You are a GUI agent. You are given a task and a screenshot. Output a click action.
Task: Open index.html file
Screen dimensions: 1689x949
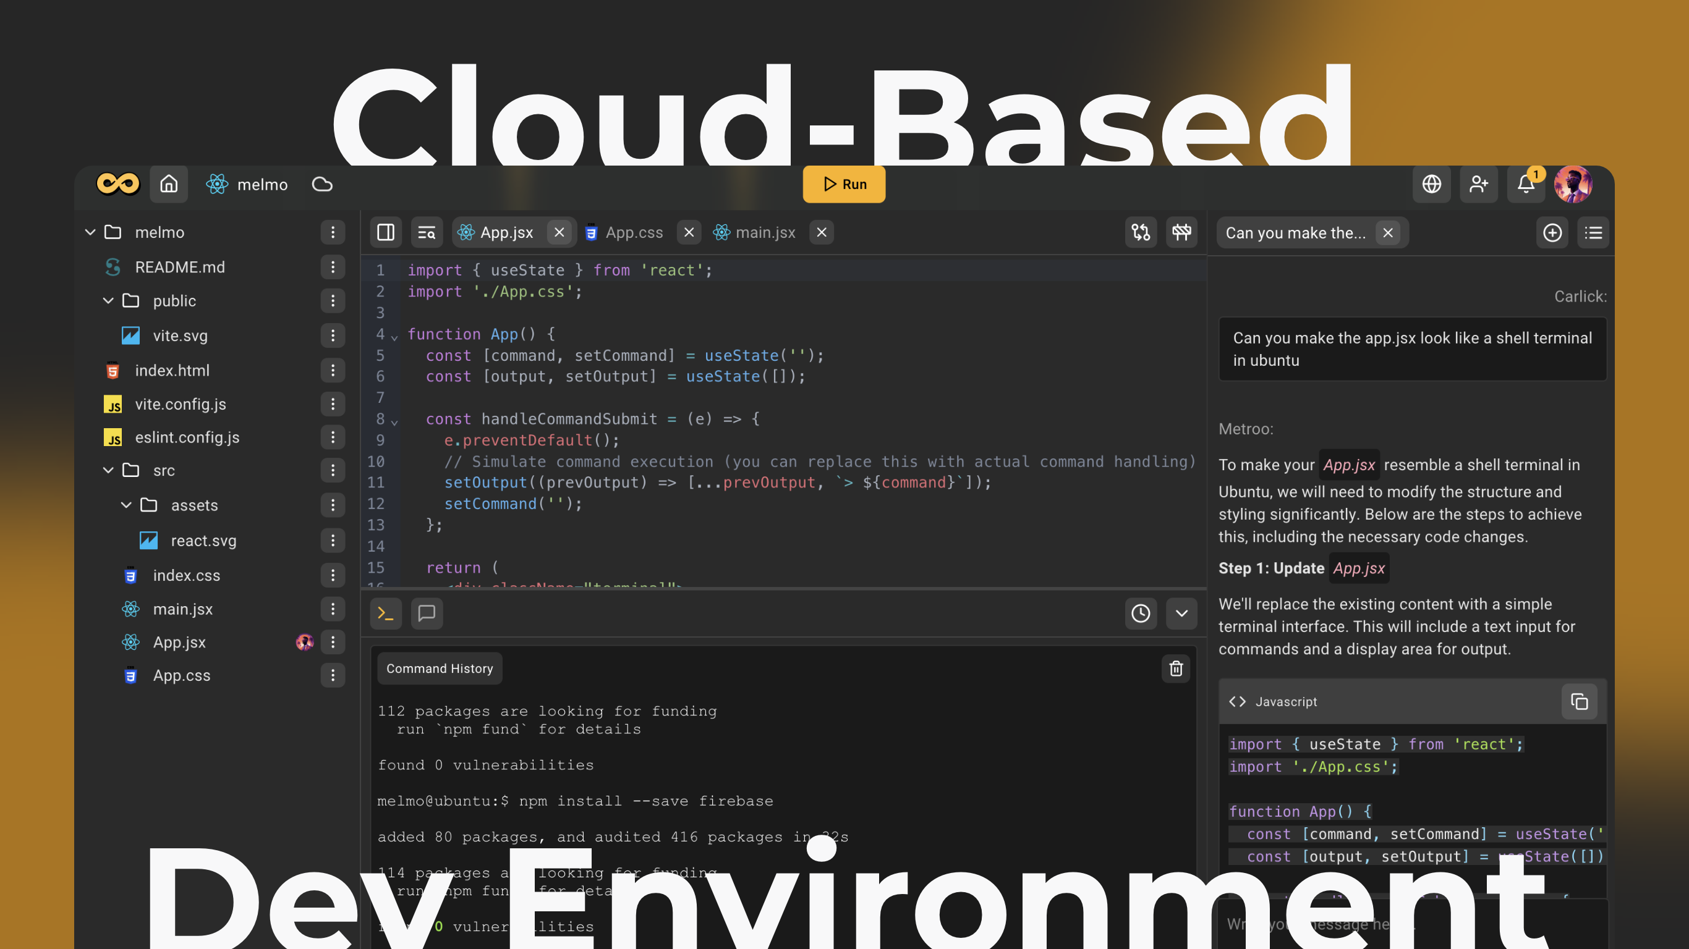[x=172, y=370]
